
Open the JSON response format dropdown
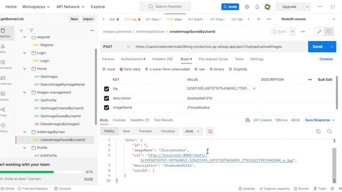pyautogui.click(x=192, y=131)
